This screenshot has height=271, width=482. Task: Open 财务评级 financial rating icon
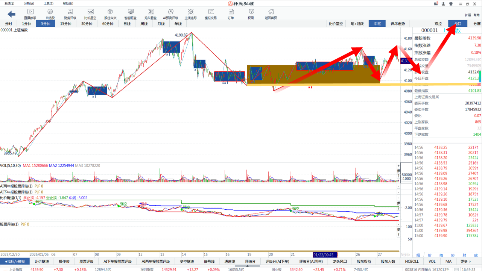pos(70,14)
